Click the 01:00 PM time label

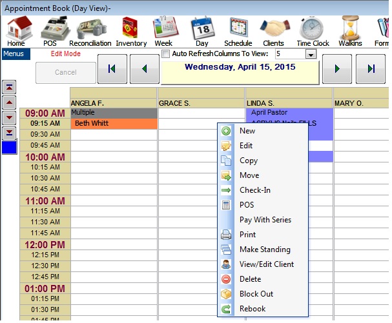pos(45,289)
